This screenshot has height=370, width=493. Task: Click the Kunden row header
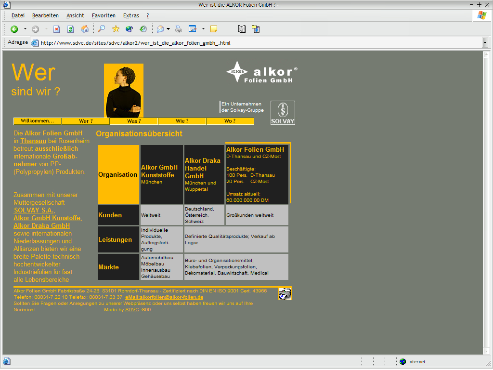pyautogui.click(x=118, y=215)
